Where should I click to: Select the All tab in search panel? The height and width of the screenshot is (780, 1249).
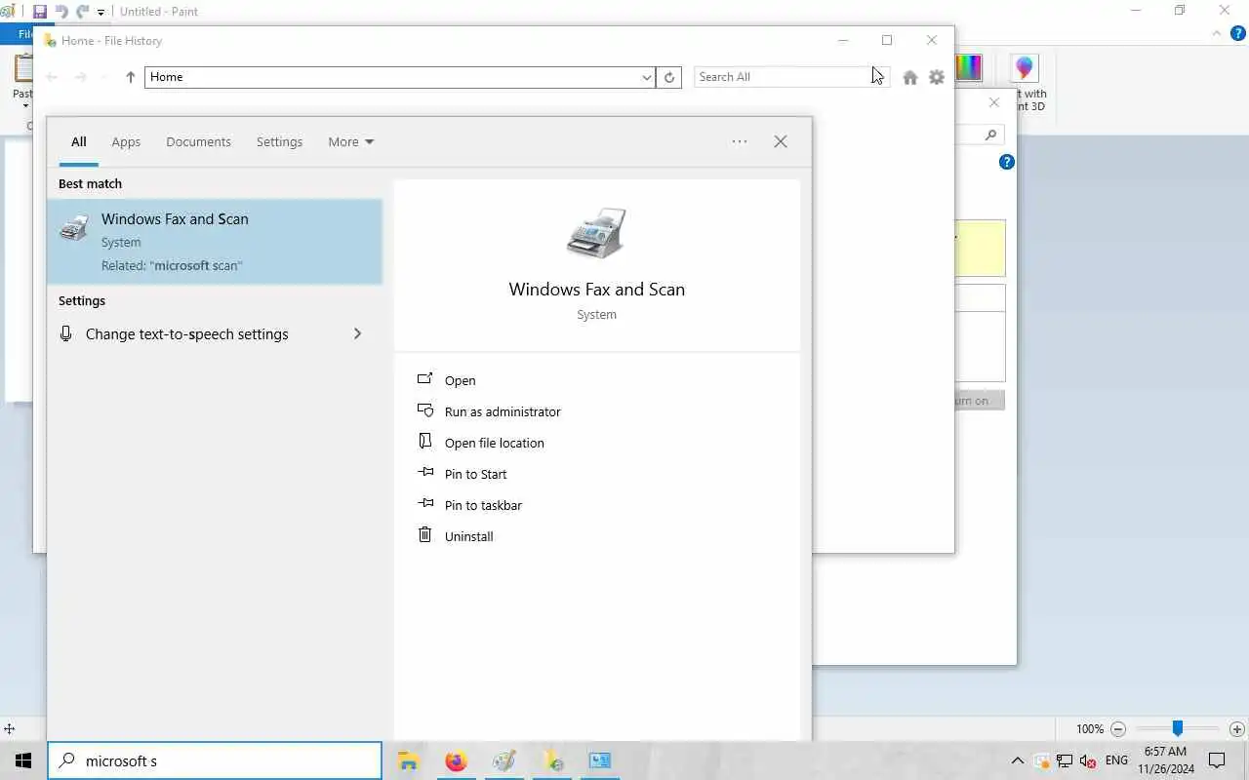coord(79,142)
